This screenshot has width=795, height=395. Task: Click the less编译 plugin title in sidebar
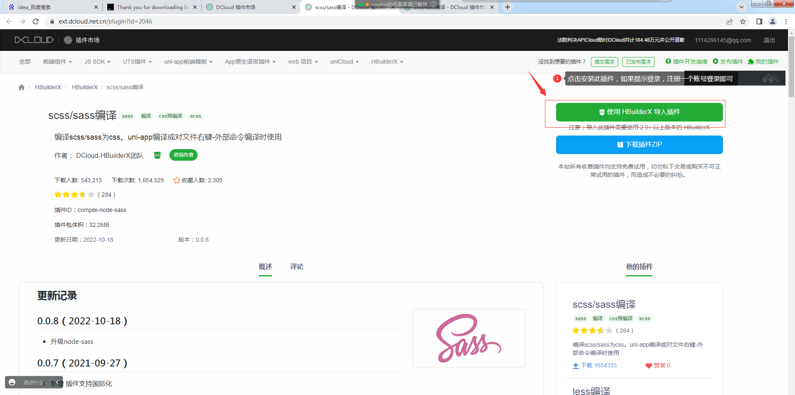coord(592,390)
